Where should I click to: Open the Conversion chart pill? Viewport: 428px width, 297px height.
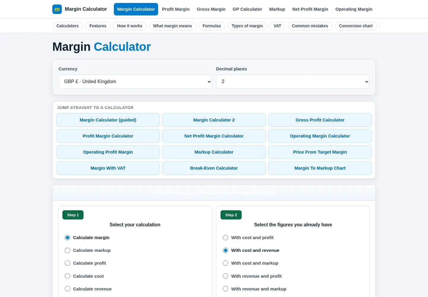coord(355,26)
